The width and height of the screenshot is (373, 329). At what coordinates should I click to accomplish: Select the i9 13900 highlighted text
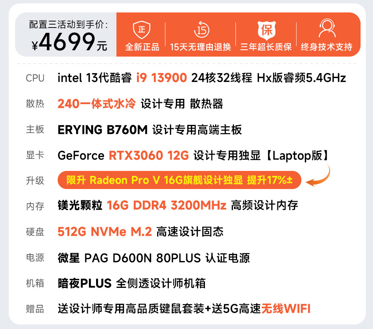point(162,78)
